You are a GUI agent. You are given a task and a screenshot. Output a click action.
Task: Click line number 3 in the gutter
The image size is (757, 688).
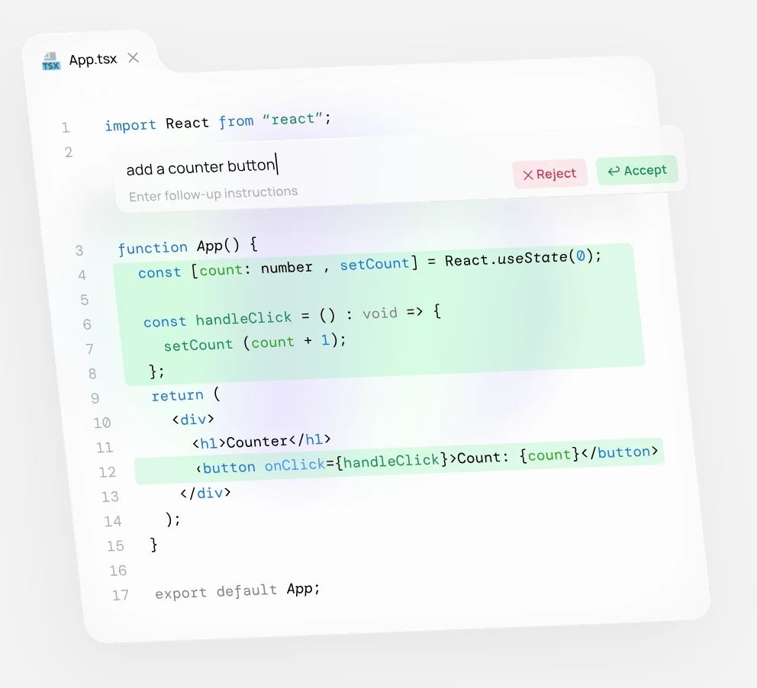79,250
